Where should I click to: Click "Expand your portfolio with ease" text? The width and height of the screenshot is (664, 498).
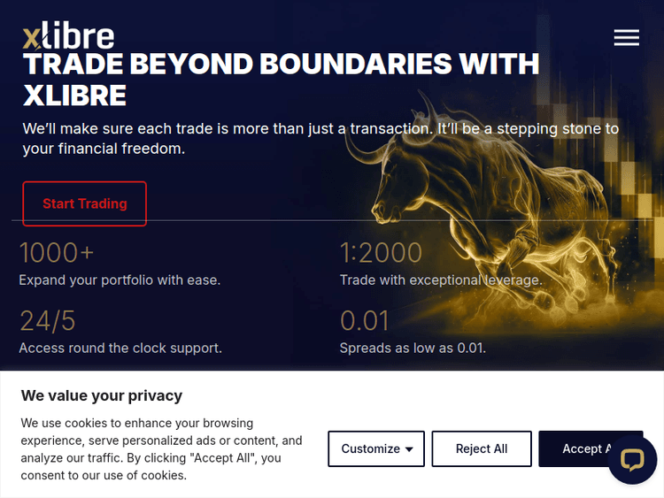pyautogui.click(x=120, y=280)
